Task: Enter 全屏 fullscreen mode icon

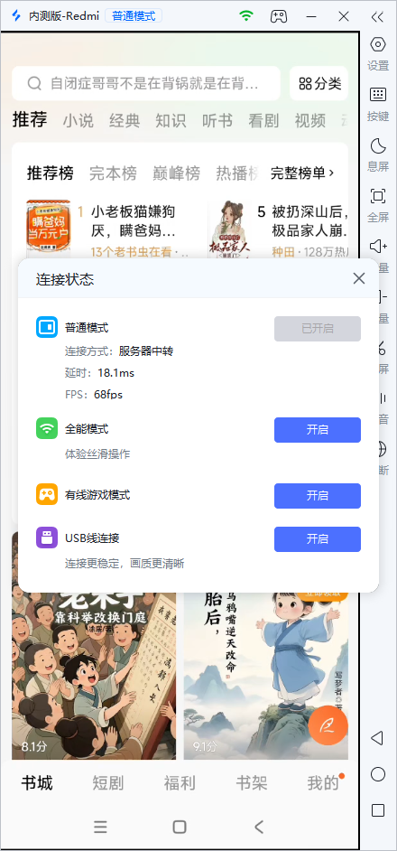Action: point(378,195)
